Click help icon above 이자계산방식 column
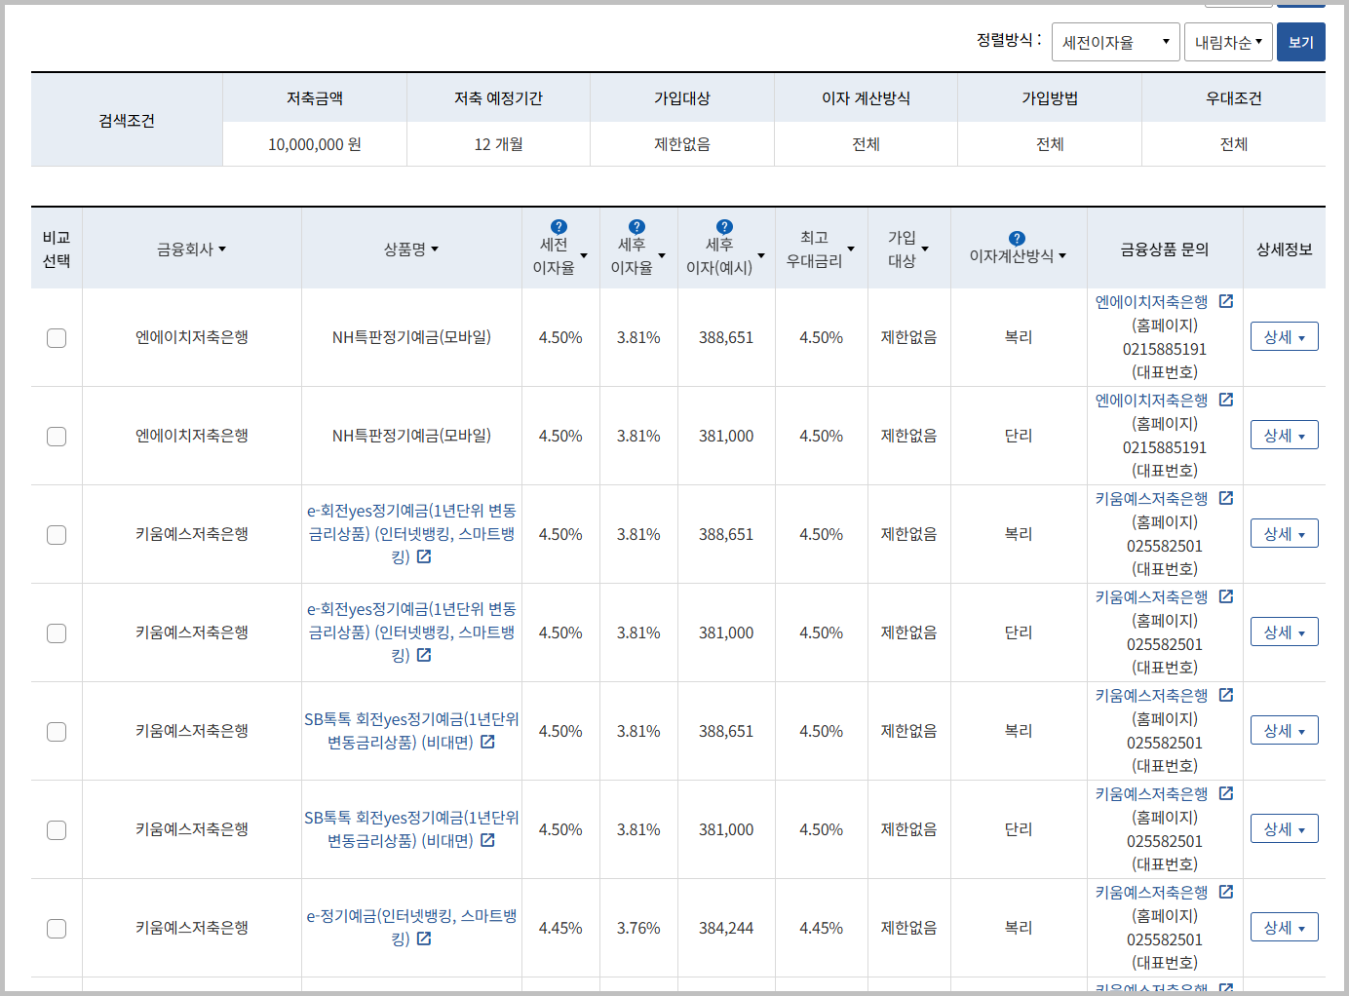Image resolution: width=1349 pixels, height=996 pixels. click(x=1017, y=239)
